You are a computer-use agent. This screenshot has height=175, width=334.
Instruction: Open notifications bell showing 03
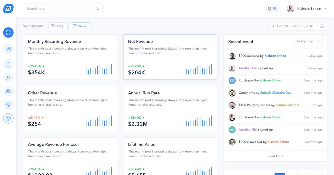[x=272, y=9]
